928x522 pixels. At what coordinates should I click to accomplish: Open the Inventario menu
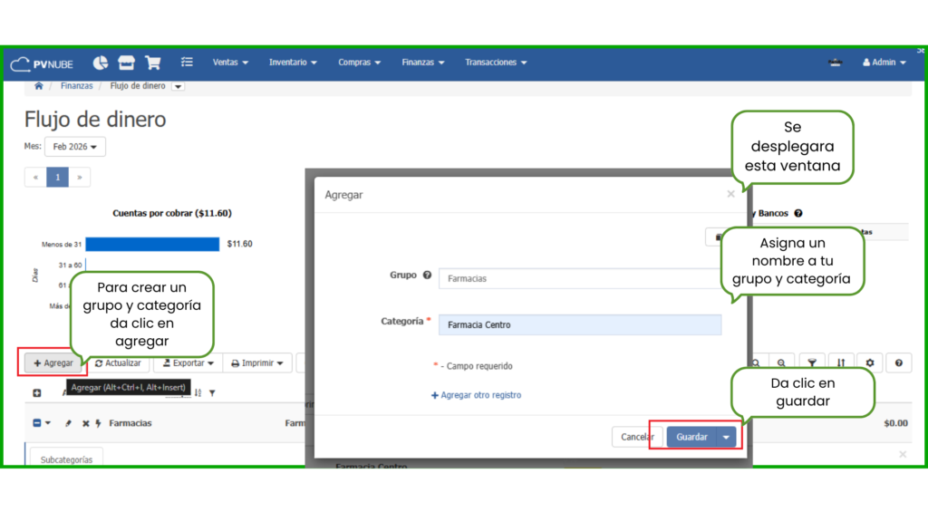293,63
